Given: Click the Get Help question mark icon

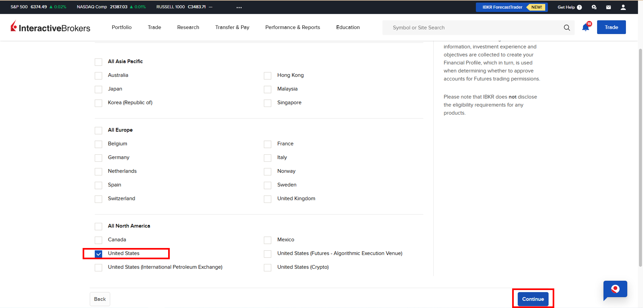Looking at the screenshot, I should (x=579, y=7).
